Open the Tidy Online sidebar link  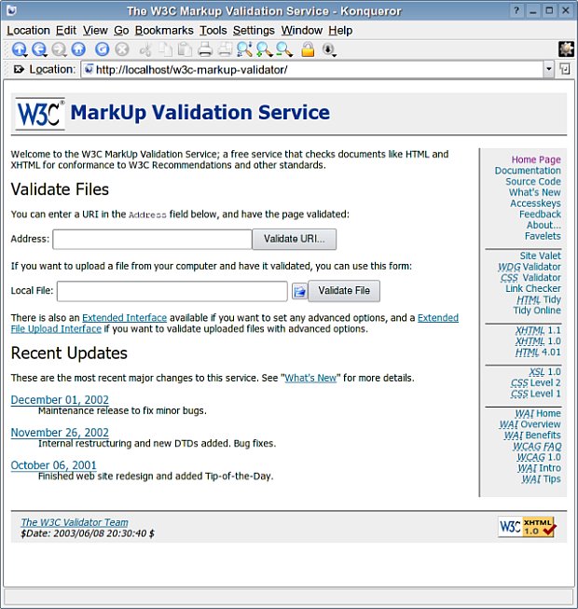(x=537, y=311)
